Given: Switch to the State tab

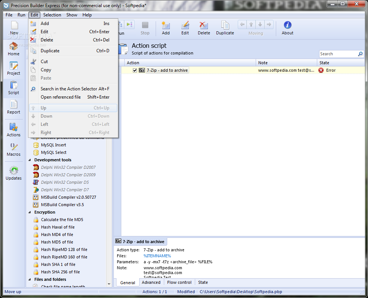Looking at the screenshot, I should point(203,282).
